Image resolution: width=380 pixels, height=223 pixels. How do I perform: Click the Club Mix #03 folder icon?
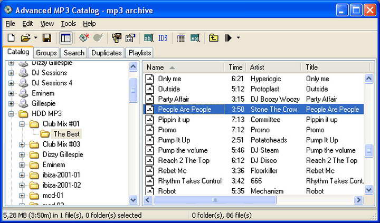pyautogui.click(x=34, y=144)
